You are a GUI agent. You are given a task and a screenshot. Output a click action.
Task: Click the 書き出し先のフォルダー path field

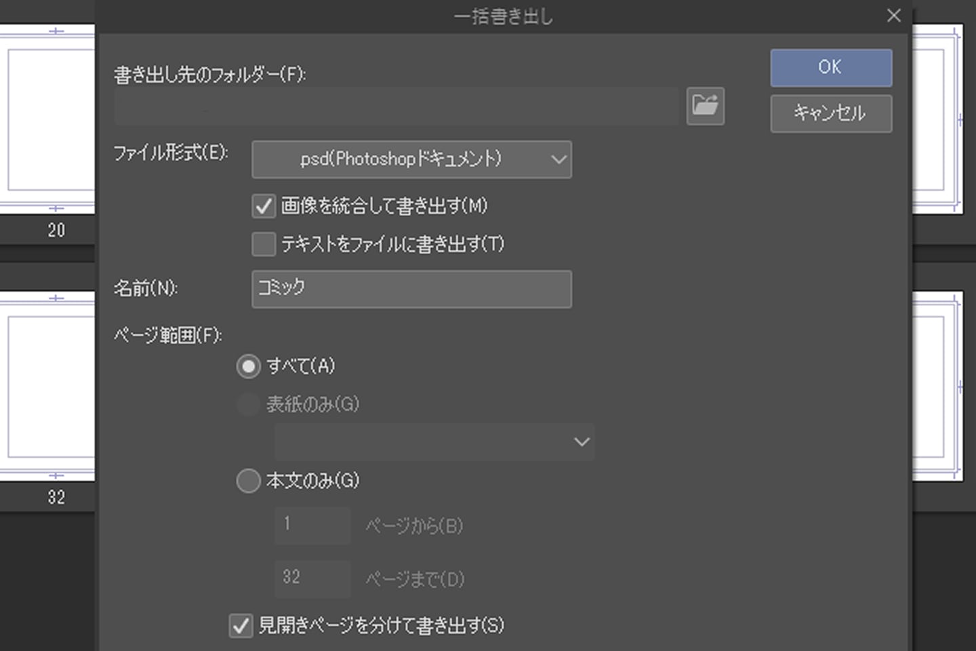(x=396, y=106)
